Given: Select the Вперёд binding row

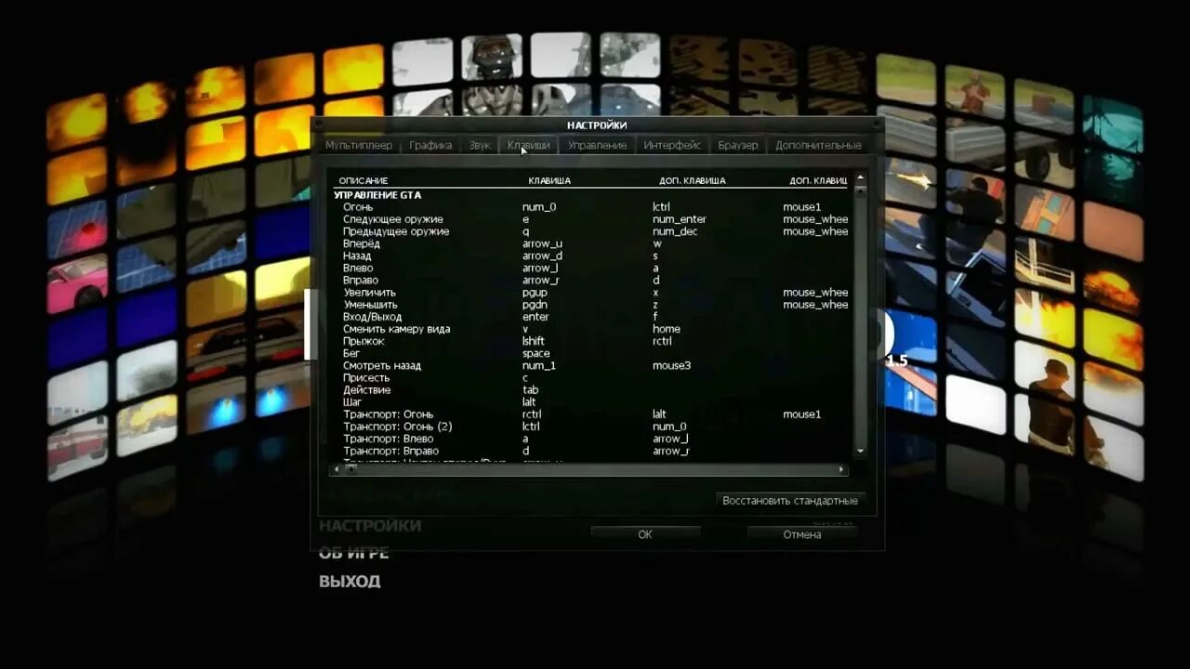Looking at the screenshot, I should 591,243.
